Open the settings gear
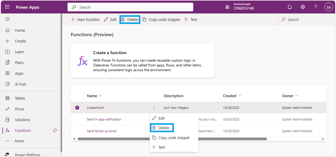The width and height of the screenshot is (336, 157). pyautogui.click(x=303, y=7)
